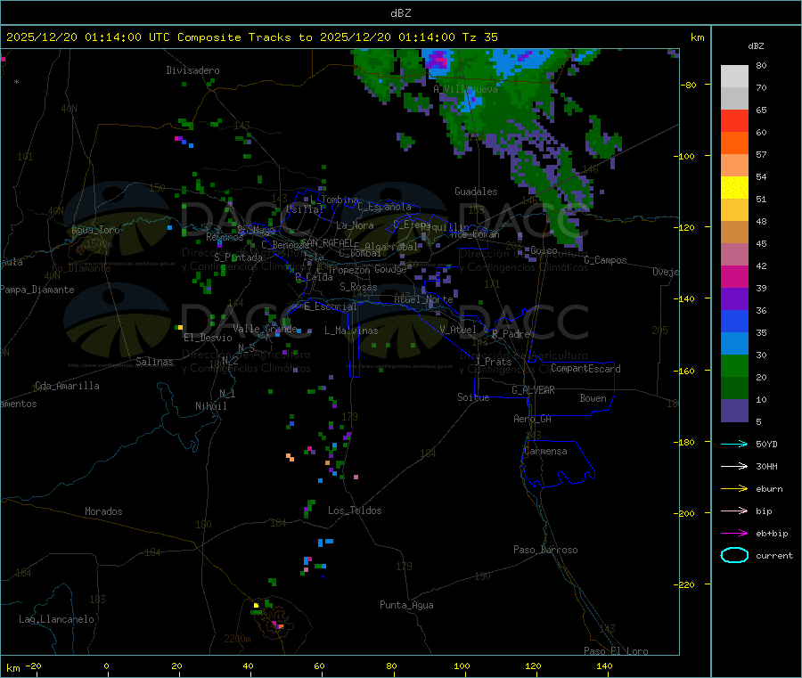
Task: Click the white 30HM arrow icon
Action: tap(734, 466)
